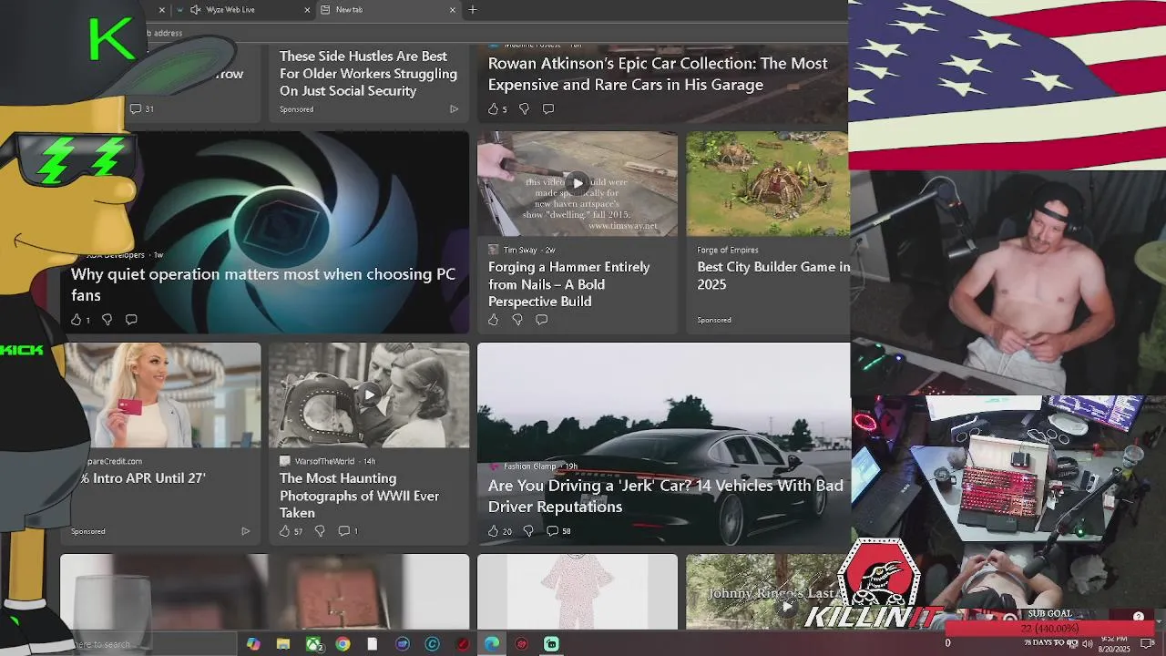This screenshot has width=1166, height=656.
Task: Open the Side Hustles sponsored article
Action: (x=368, y=74)
